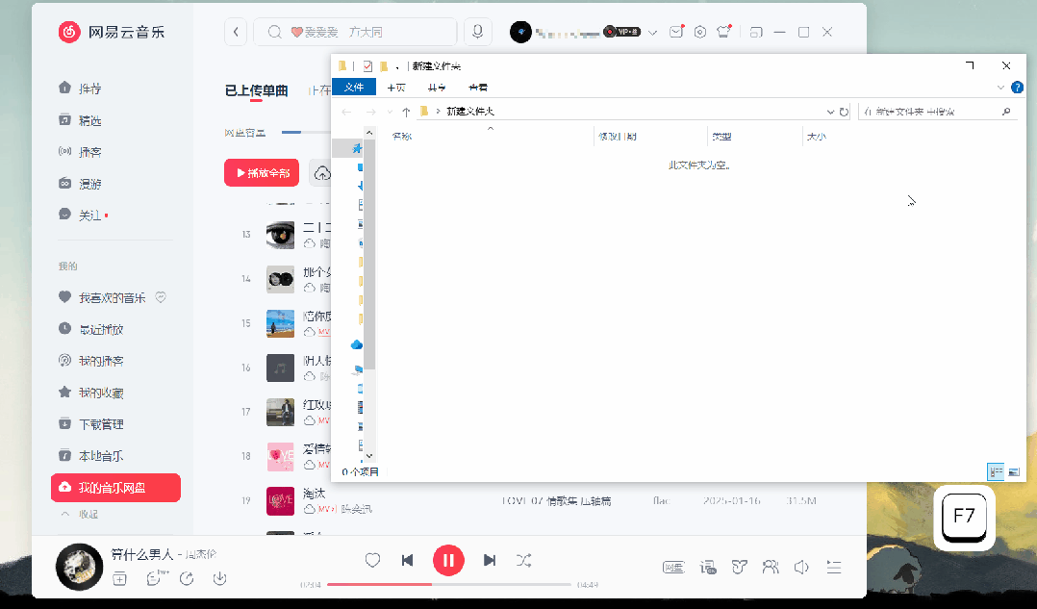This screenshot has height=609, width=1037.
Task: Open the volume control icon
Action: click(x=801, y=568)
